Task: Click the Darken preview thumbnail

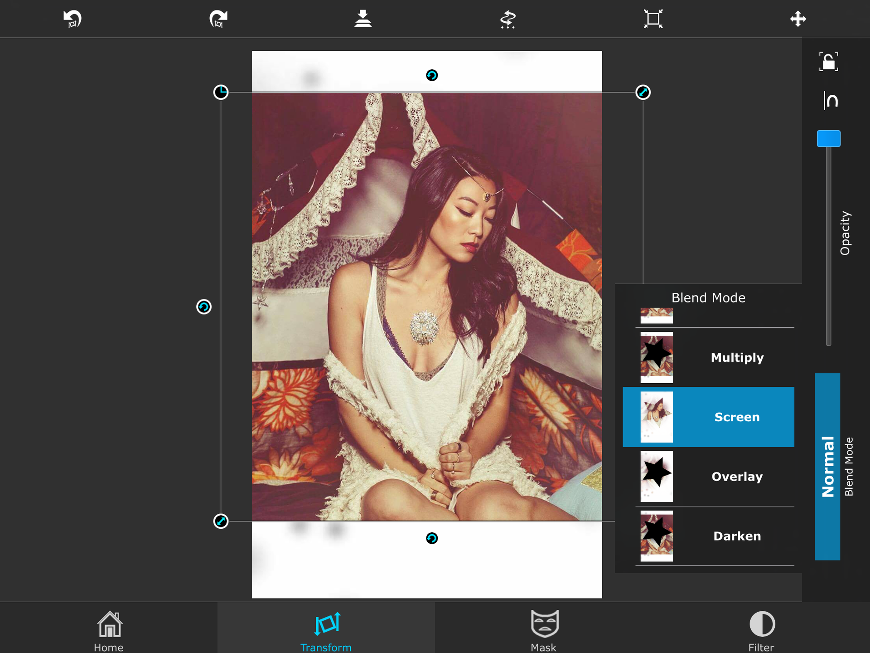Action: pyautogui.click(x=657, y=536)
